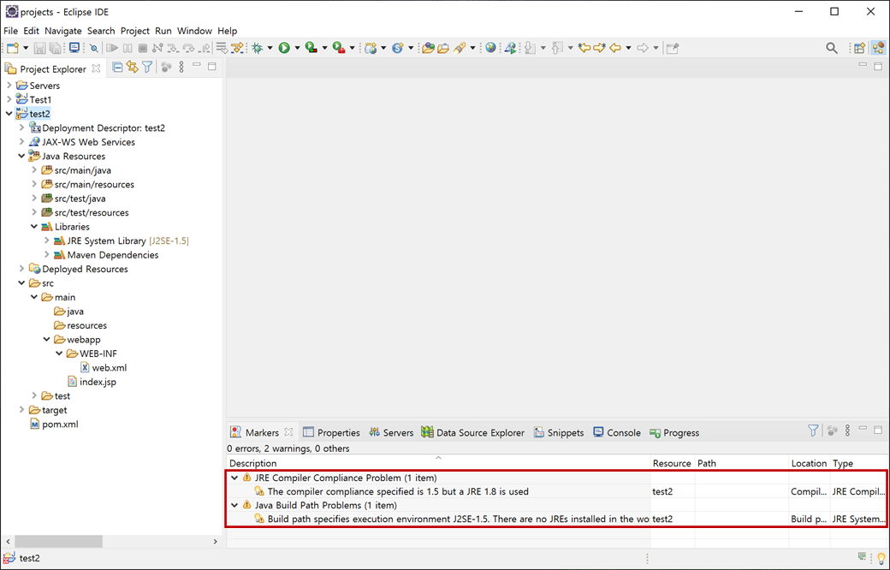The height and width of the screenshot is (570, 890).
Task: Open the File menu
Action: click(11, 31)
